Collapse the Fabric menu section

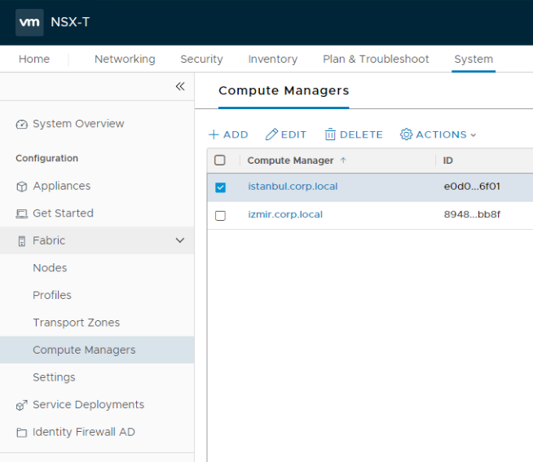pos(179,240)
